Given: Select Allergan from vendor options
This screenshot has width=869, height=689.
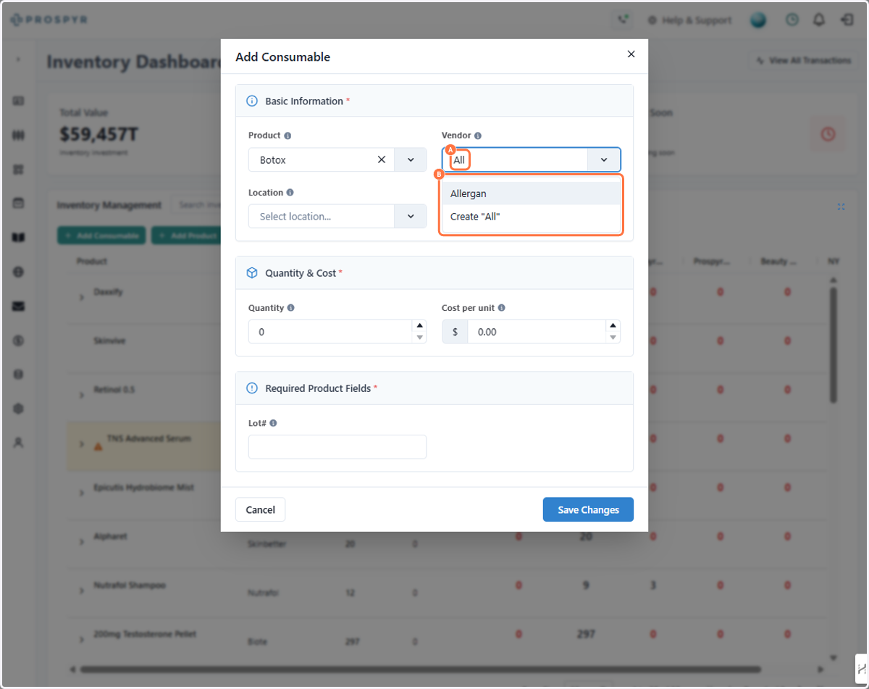Looking at the screenshot, I should pyautogui.click(x=532, y=193).
